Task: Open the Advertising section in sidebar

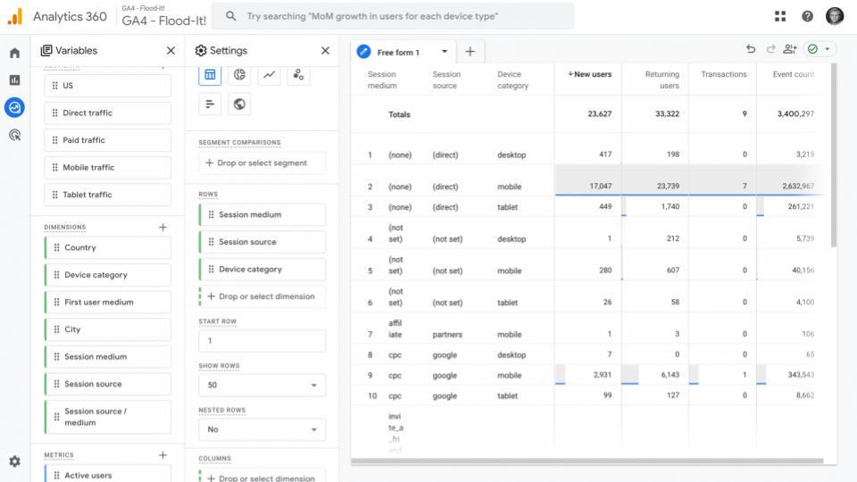Action: pyautogui.click(x=14, y=135)
